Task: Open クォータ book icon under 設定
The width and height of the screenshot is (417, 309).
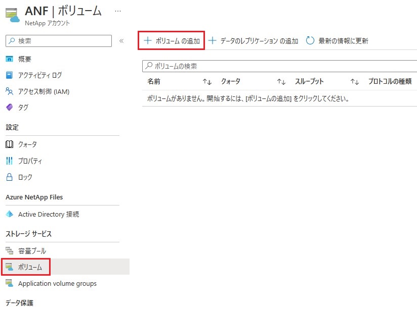Action: click(x=9, y=144)
